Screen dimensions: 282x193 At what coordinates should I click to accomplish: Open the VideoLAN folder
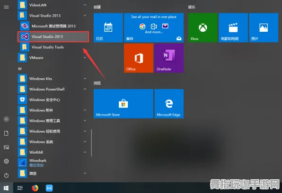point(53,5)
